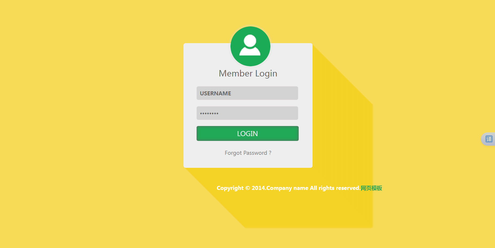Viewport: 495px width, 248px height.
Task: Focus the masked password field
Action: [247, 113]
